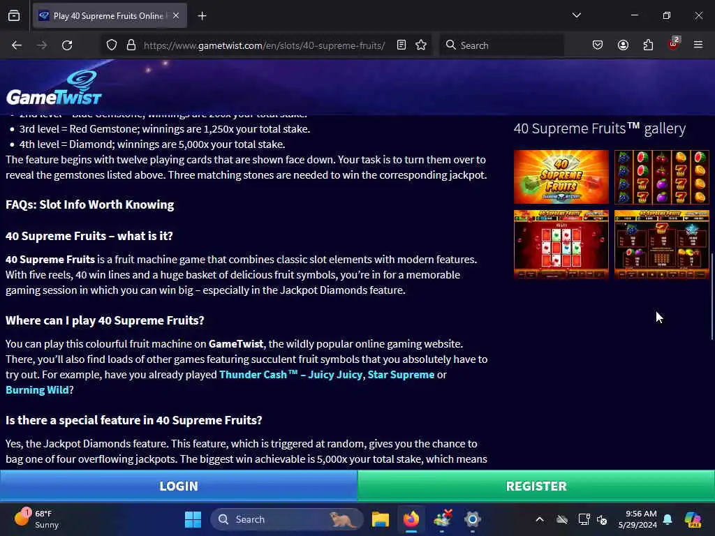Click the Firefox Search box
715x536 pixels.
pyautogui.click(x=501, y=45)
